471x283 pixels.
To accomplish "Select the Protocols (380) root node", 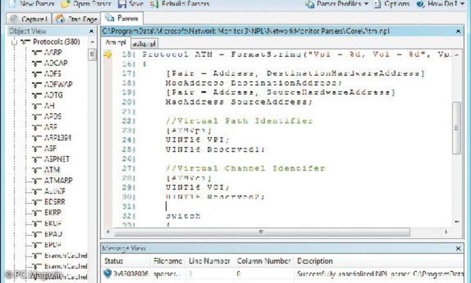I will point(56,42).
